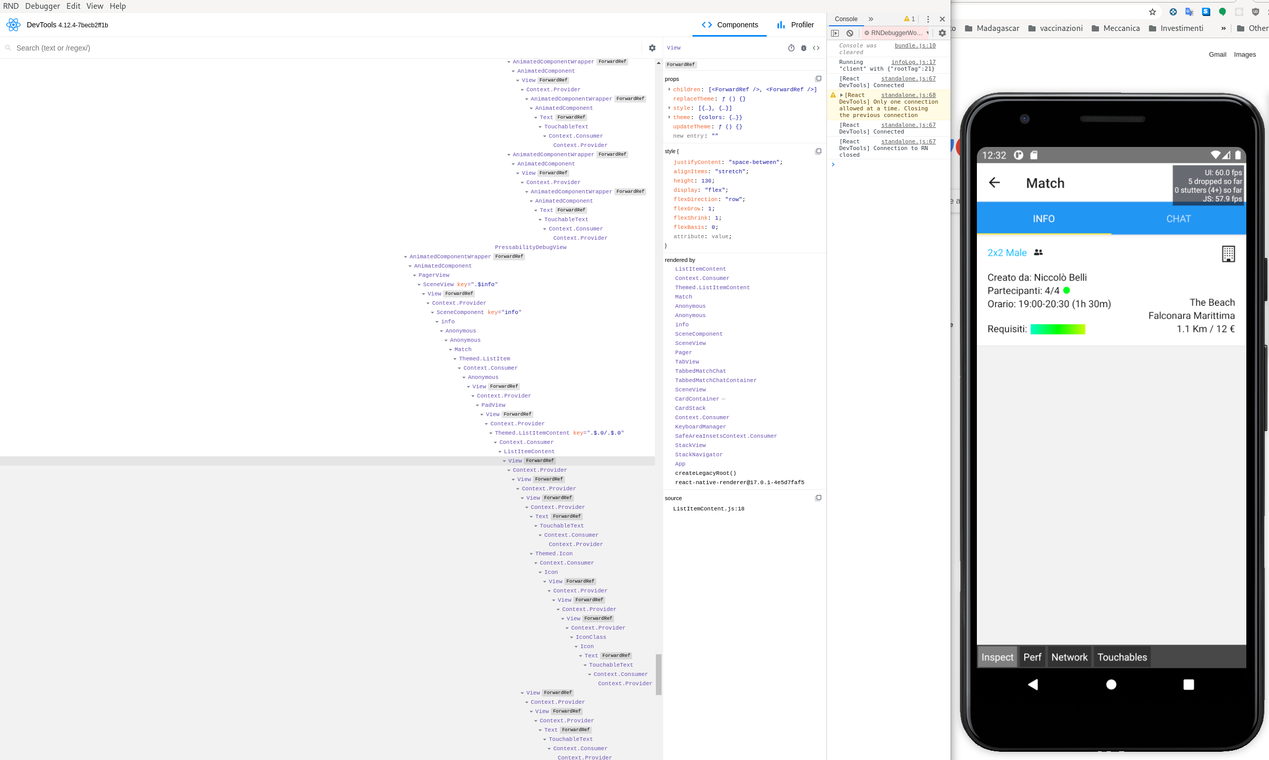Viewport: 1269px width, 760px height.
Task: Click the blue-cross extension icon in Chrome
Action: click(1173, 12)
